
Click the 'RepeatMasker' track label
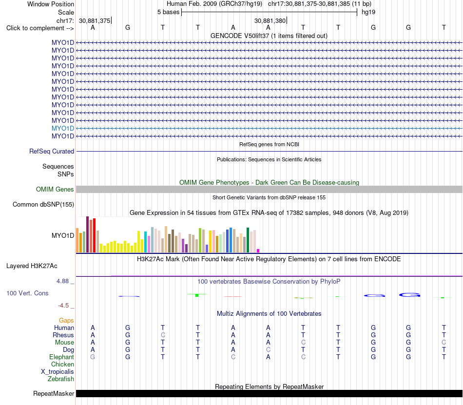(54, 393)
